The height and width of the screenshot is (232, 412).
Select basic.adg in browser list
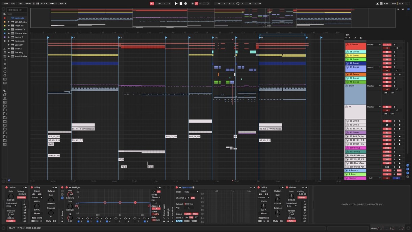[19, 18]
